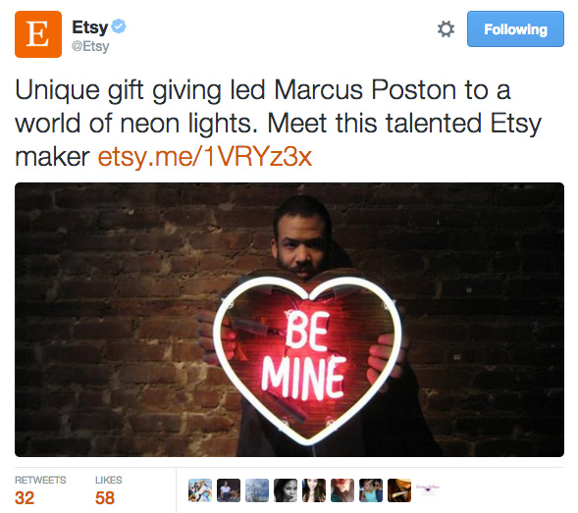Click the red sunglasses avatar
The width and height of the screenshot is (578, 513).
pos(342,490)
